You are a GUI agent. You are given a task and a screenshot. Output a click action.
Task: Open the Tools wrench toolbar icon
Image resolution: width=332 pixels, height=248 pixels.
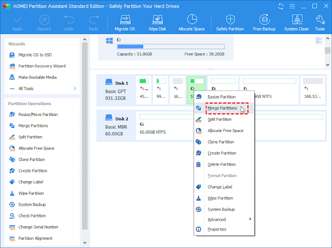(x=320, y=23)
